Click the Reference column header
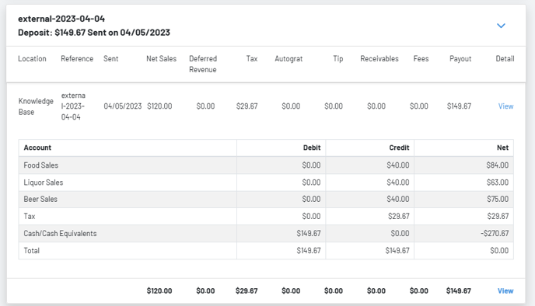The height and width of the screenshot is (306, 535). (x=77, y=58)
